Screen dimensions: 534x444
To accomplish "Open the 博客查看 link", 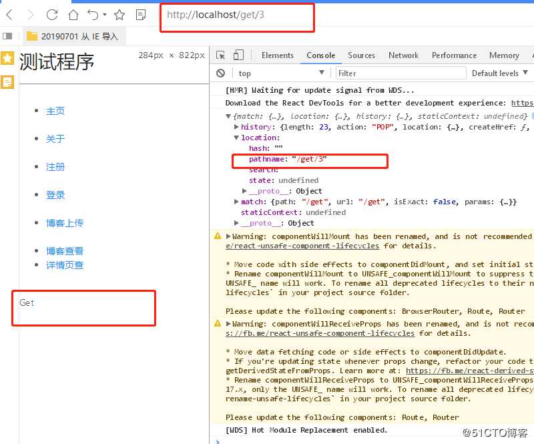I will point(65,251).
